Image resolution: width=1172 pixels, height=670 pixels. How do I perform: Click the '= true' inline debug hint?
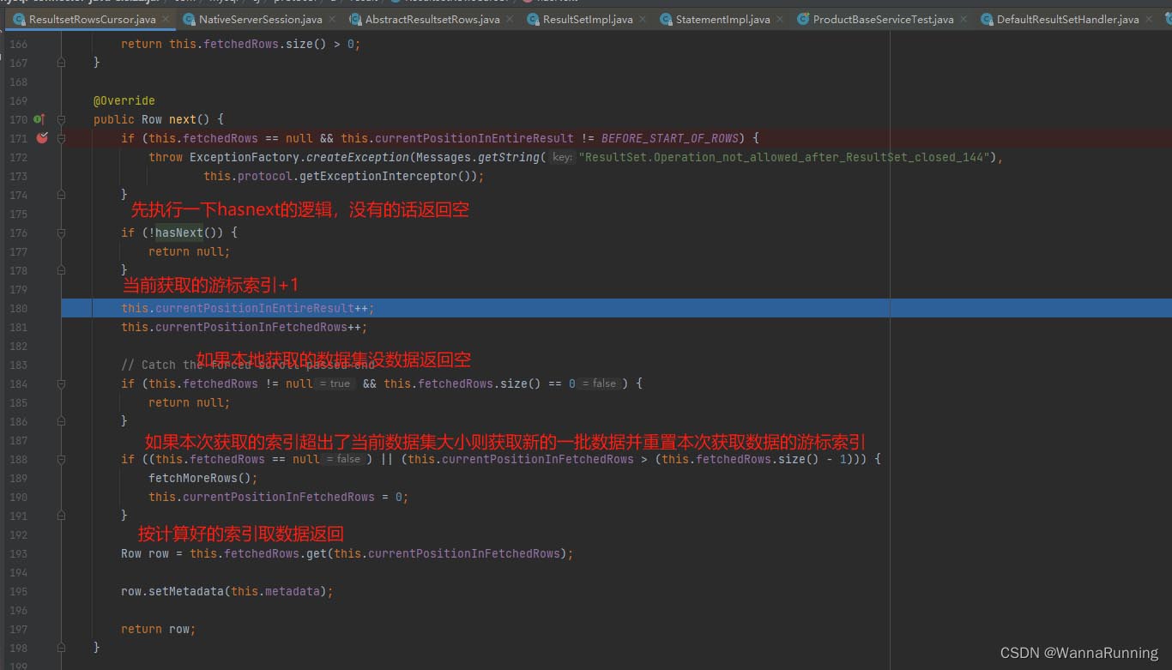pos(335,383)
